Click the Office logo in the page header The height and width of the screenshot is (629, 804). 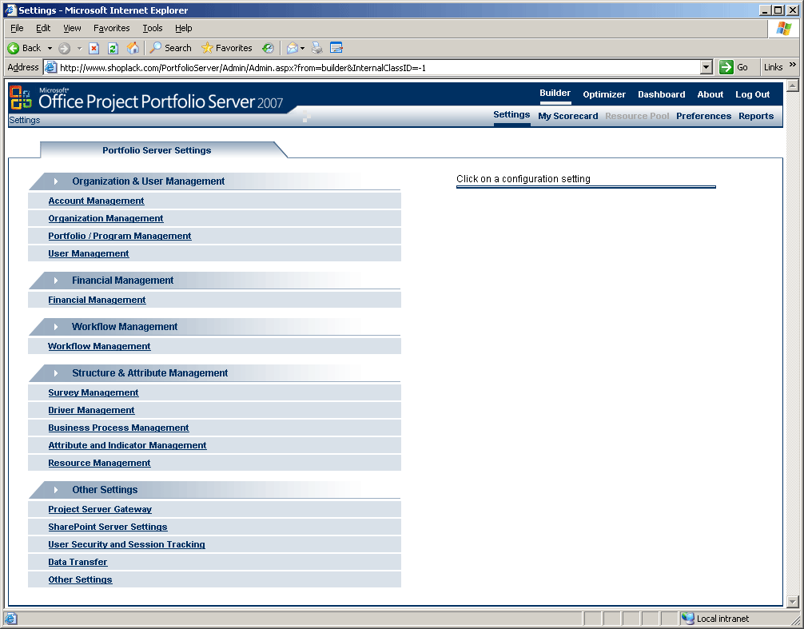click(21, 98)
